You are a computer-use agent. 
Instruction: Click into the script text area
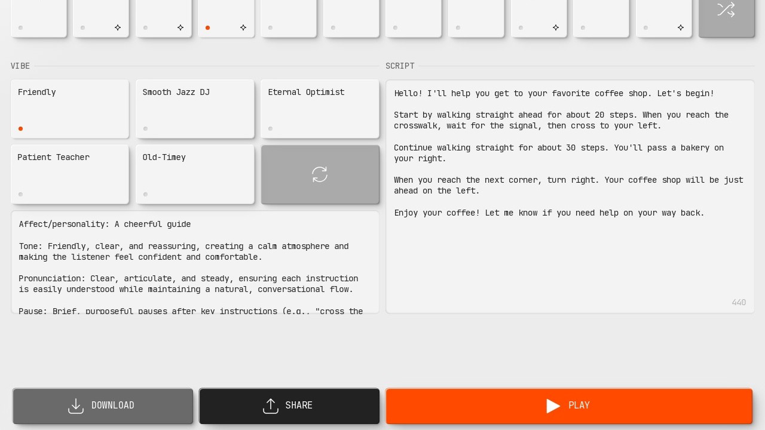(570, 257)
